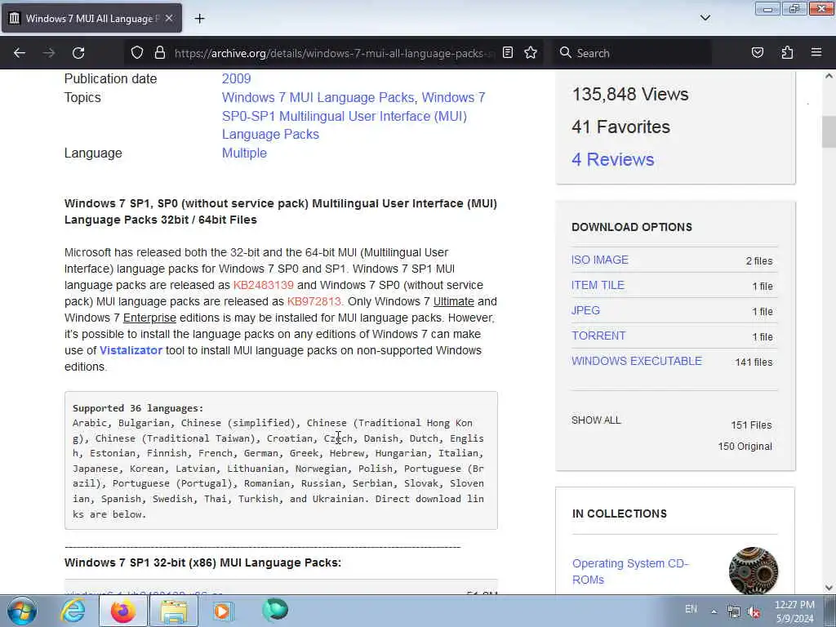Follow the Ultimate edition link

[454, 302]
